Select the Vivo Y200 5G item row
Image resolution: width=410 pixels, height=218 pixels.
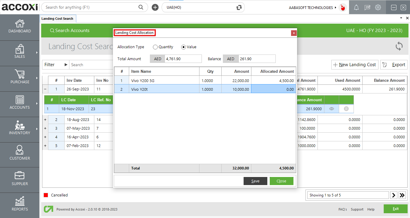pyautogui.click(x=205, y=81)
